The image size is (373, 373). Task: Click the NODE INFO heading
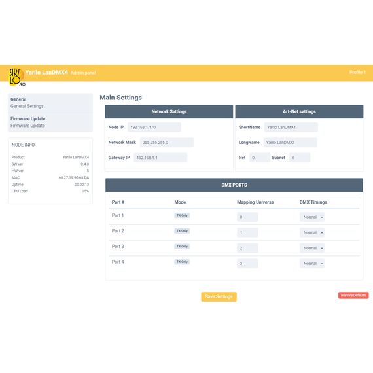tap(23, 145)
